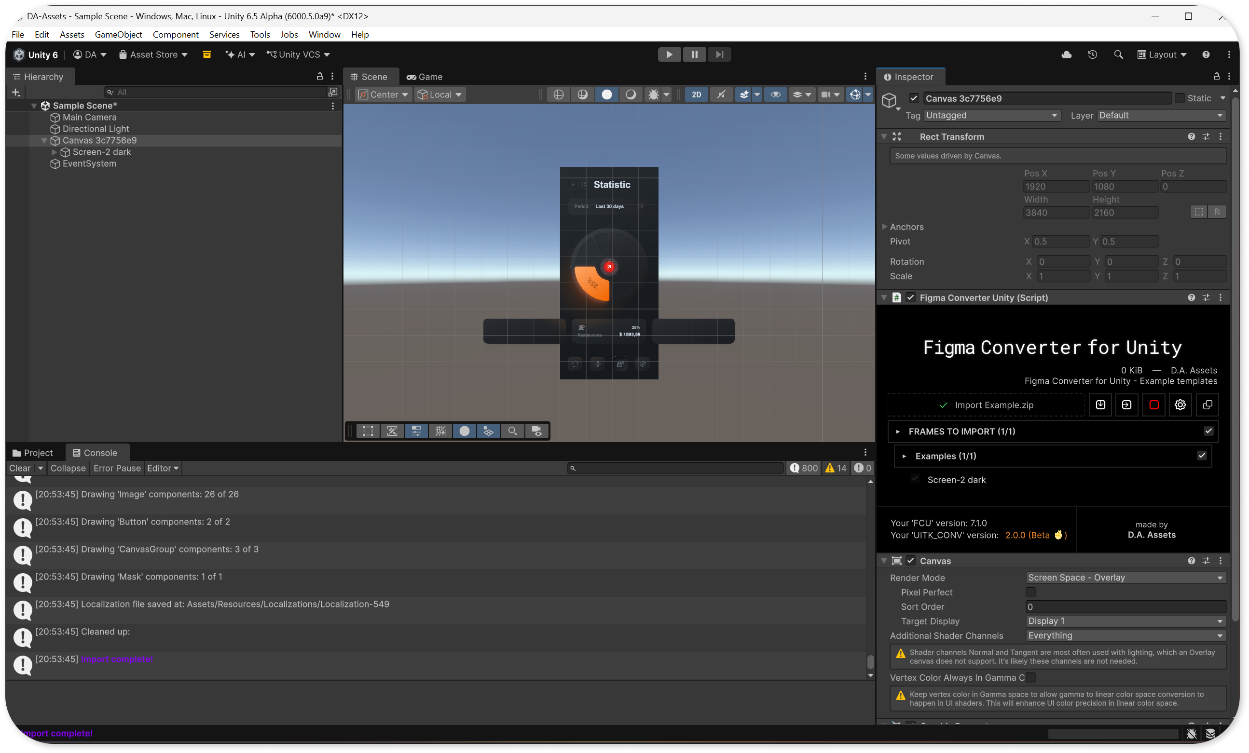
Task: Select the shaded wireframe draw mode icon
Action: pos(582,94)
